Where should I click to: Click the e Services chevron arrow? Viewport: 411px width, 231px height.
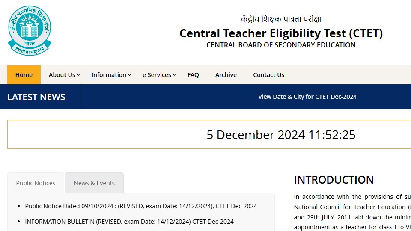(x=174, y=75)
